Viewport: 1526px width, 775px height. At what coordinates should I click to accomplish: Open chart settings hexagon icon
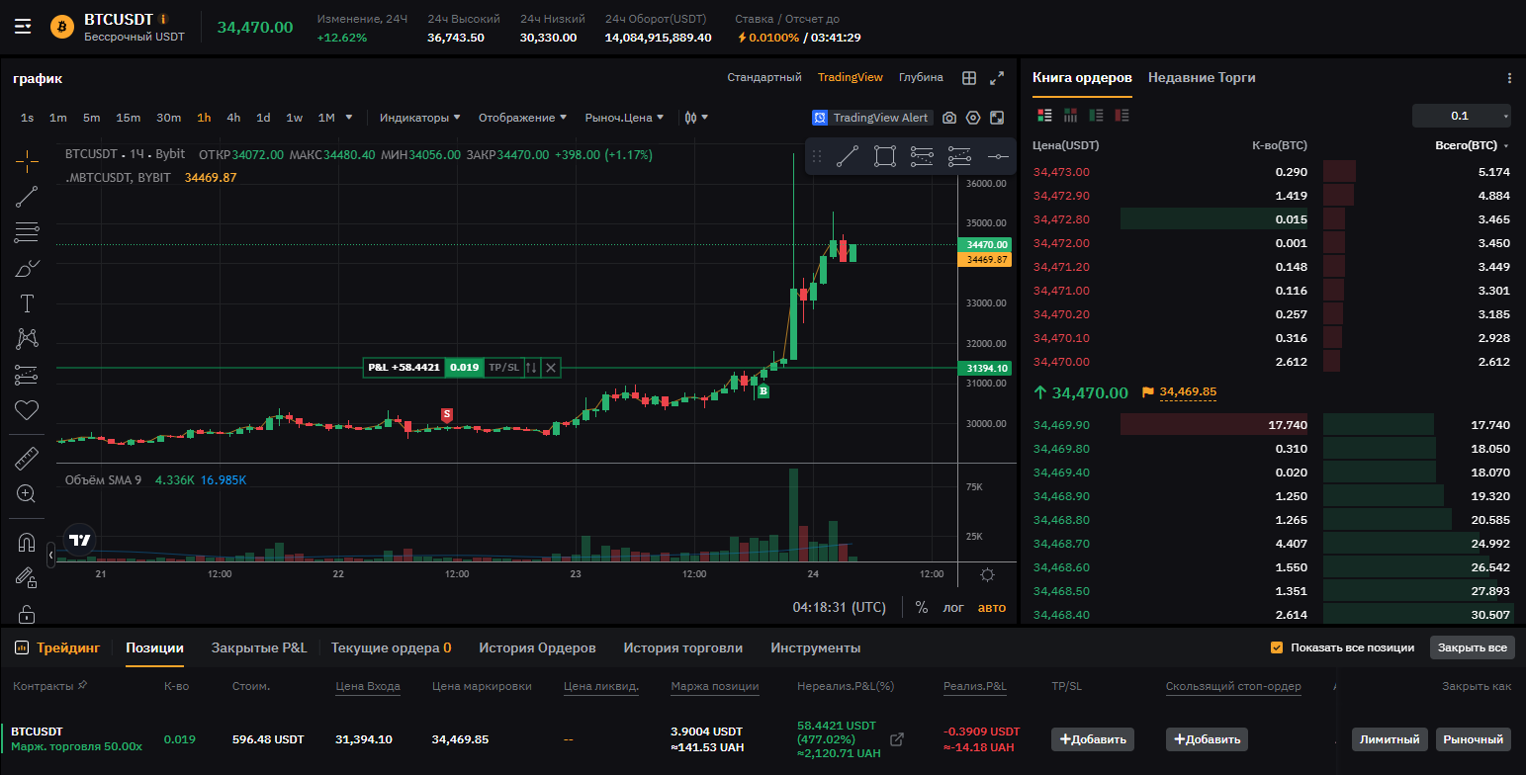(x=973, y=118)
